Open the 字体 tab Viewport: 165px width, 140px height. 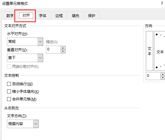[x=43, y=16]
